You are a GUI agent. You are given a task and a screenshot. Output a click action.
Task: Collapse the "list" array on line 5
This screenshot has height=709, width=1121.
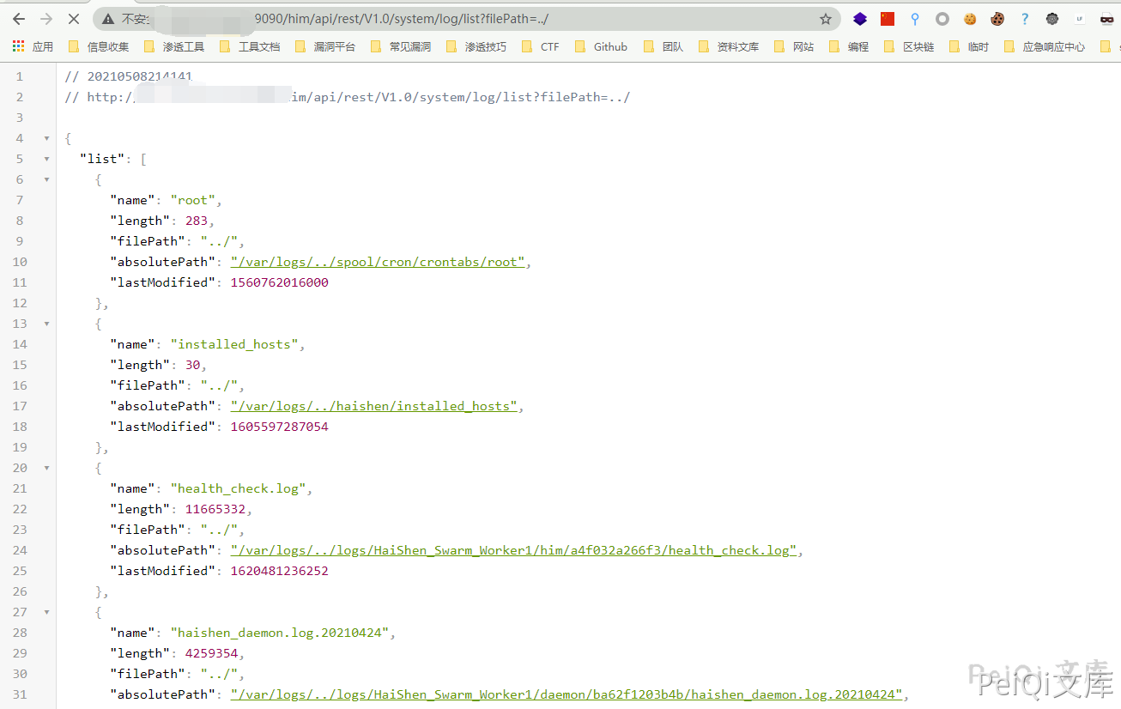pos(46,159)
